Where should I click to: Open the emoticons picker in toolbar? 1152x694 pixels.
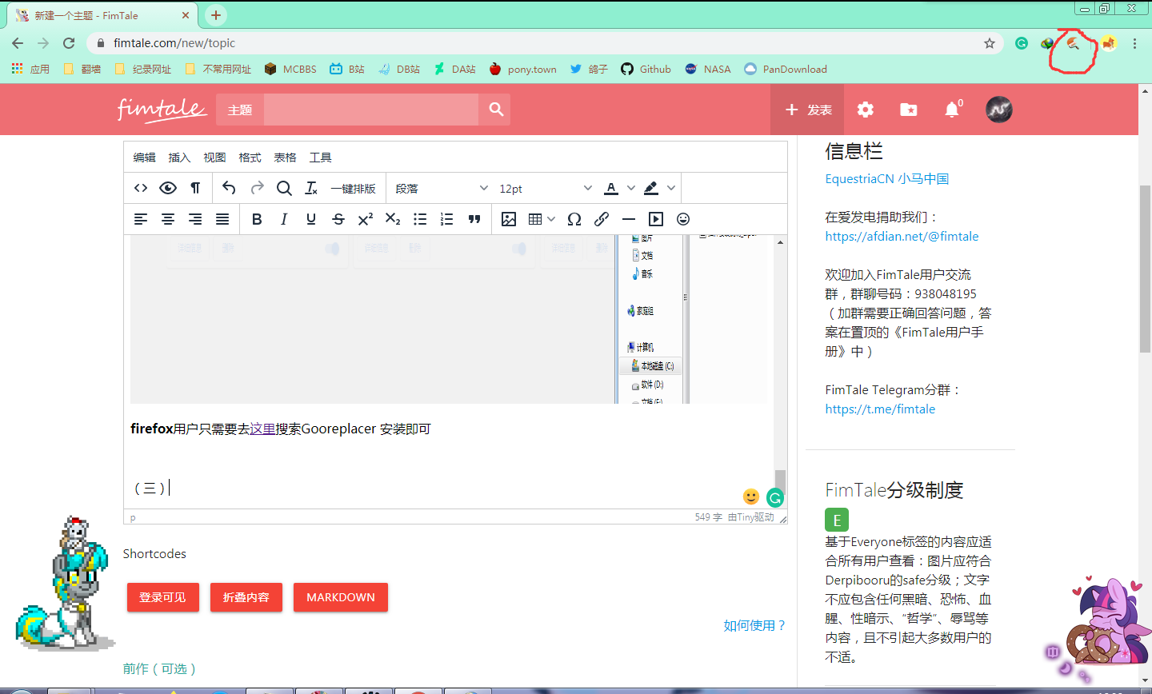click(x=683, y=219)
